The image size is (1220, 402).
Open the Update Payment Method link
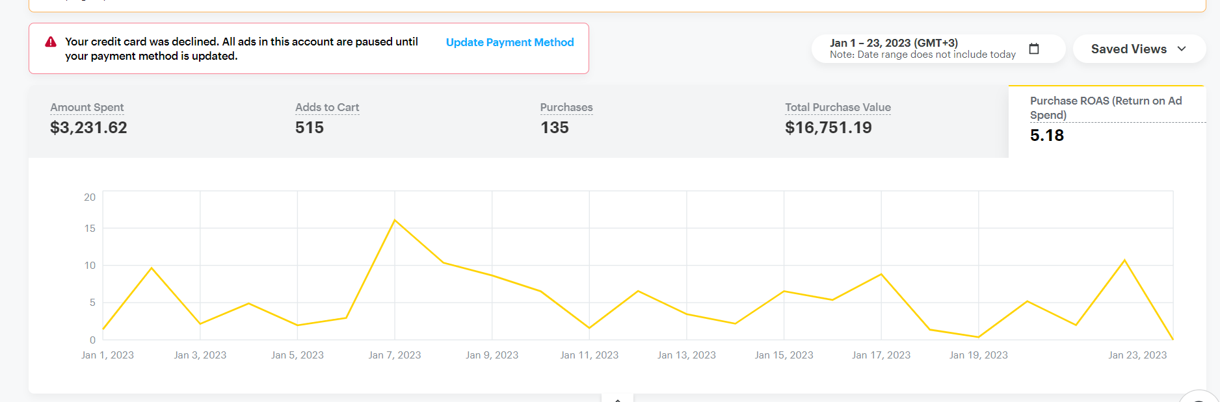click(x=509, y=42)
